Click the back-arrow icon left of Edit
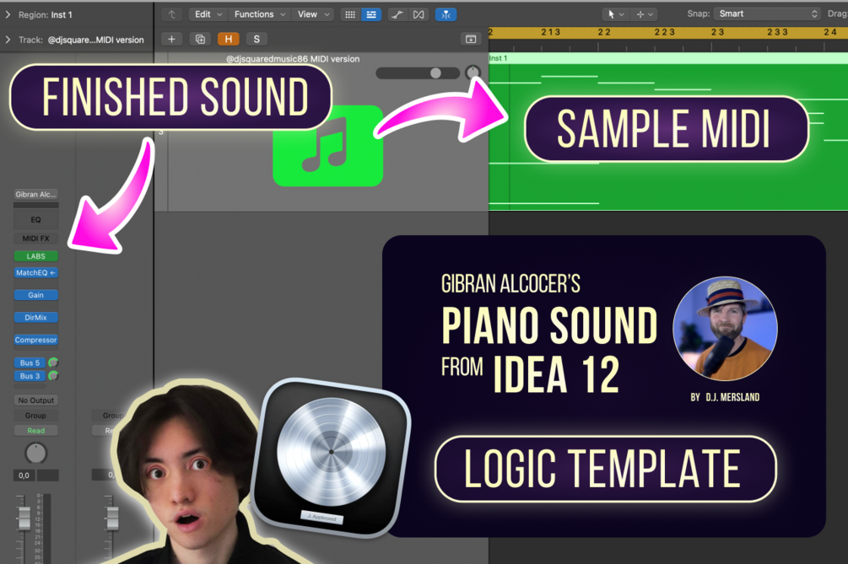The height and width of the screenshot is (564, 848). [x=172, y=14]
